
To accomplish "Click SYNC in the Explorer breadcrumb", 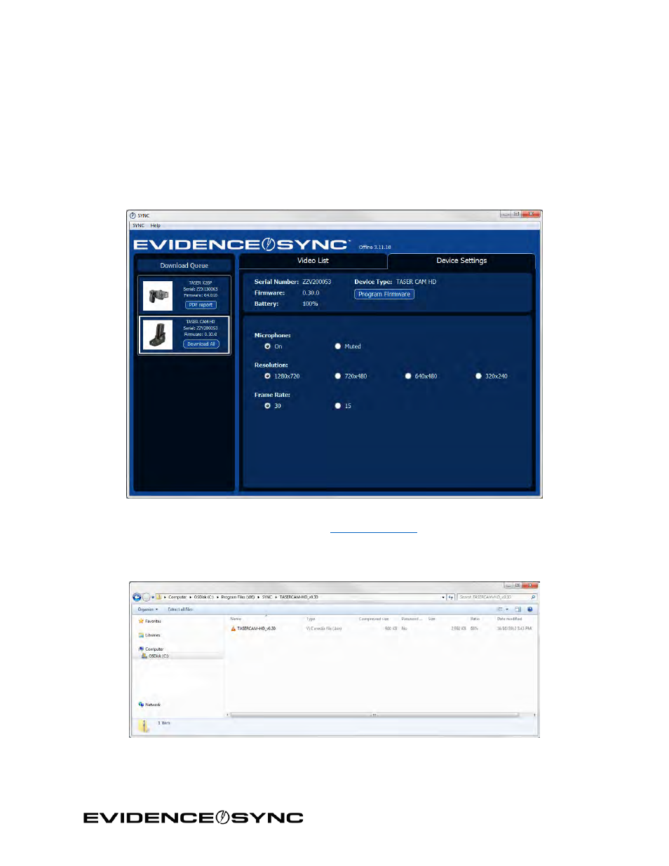I will point(266,597).
